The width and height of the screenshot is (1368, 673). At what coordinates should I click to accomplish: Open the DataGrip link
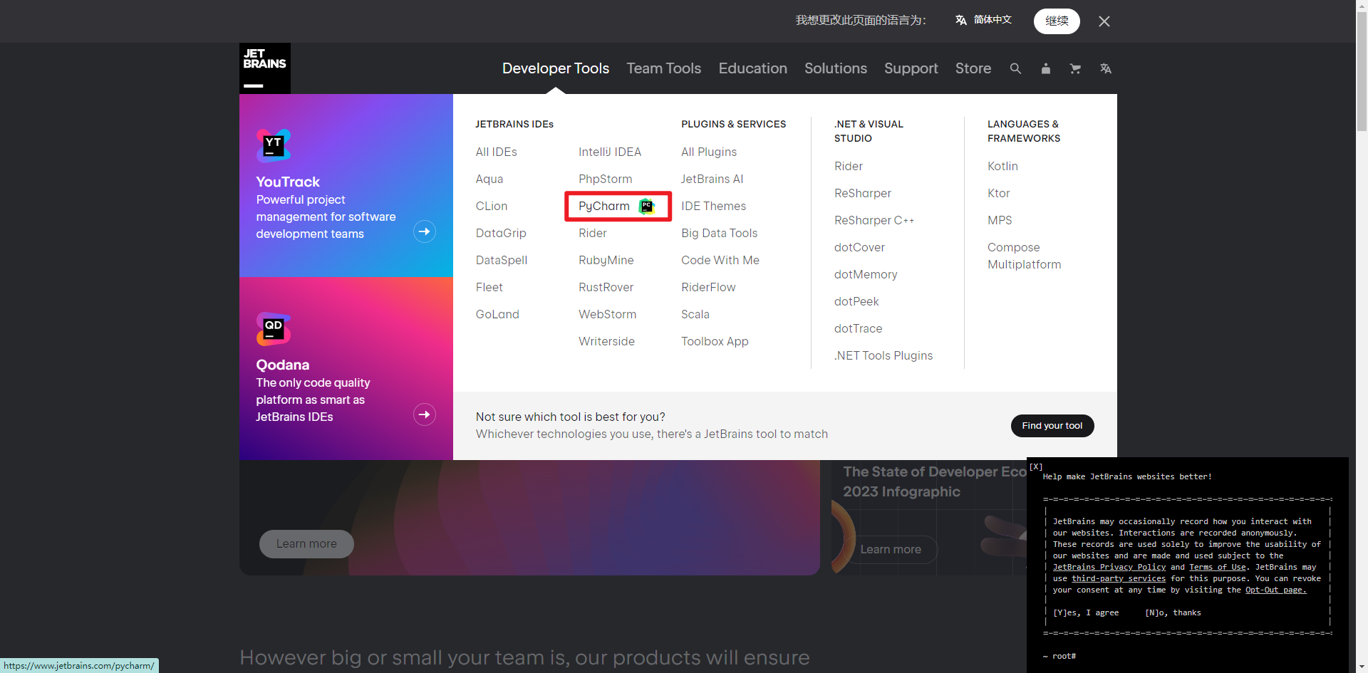click(x=501, y=233)
